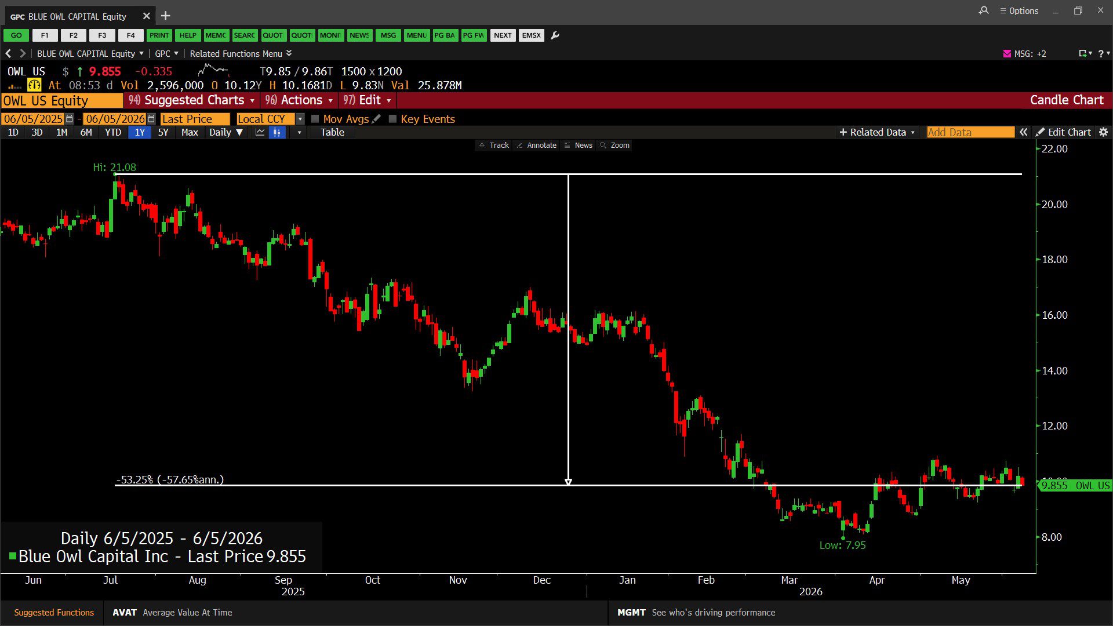Screen dimensions: 1113x626
Task: Click the OWL US Equity security field
Action: (62, 100)
